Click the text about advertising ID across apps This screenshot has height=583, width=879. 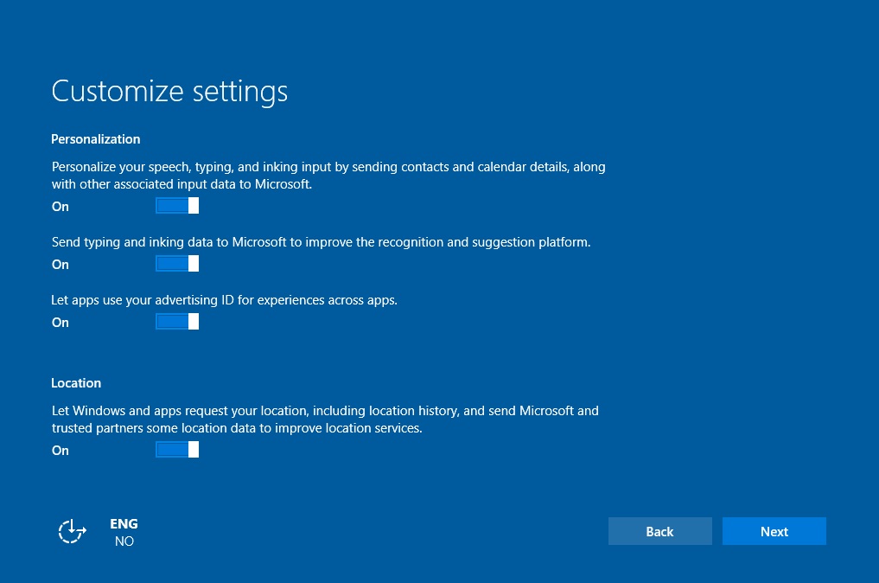point(224,300)
